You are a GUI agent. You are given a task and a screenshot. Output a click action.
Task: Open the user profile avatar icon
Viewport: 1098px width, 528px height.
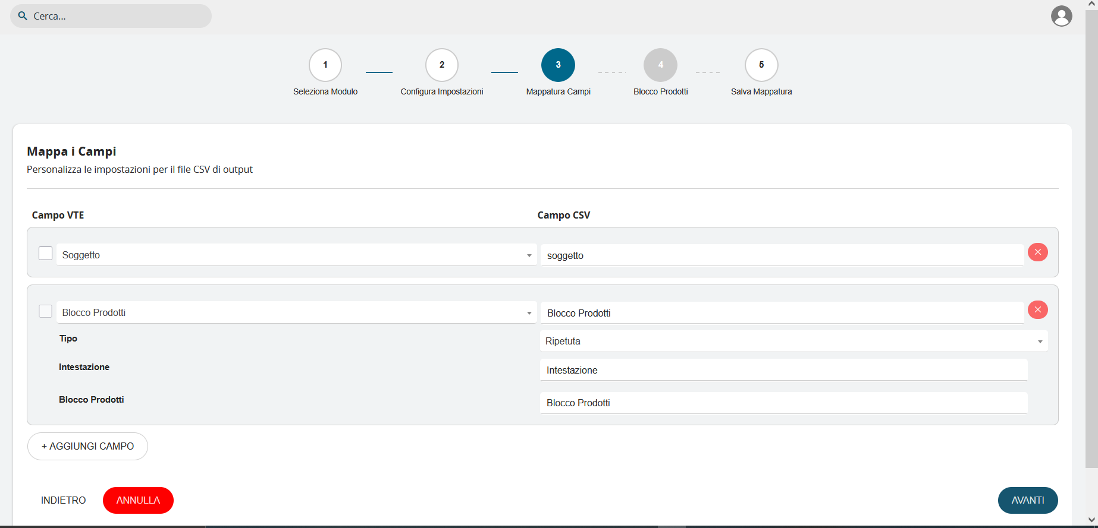tap(1061, 16)
